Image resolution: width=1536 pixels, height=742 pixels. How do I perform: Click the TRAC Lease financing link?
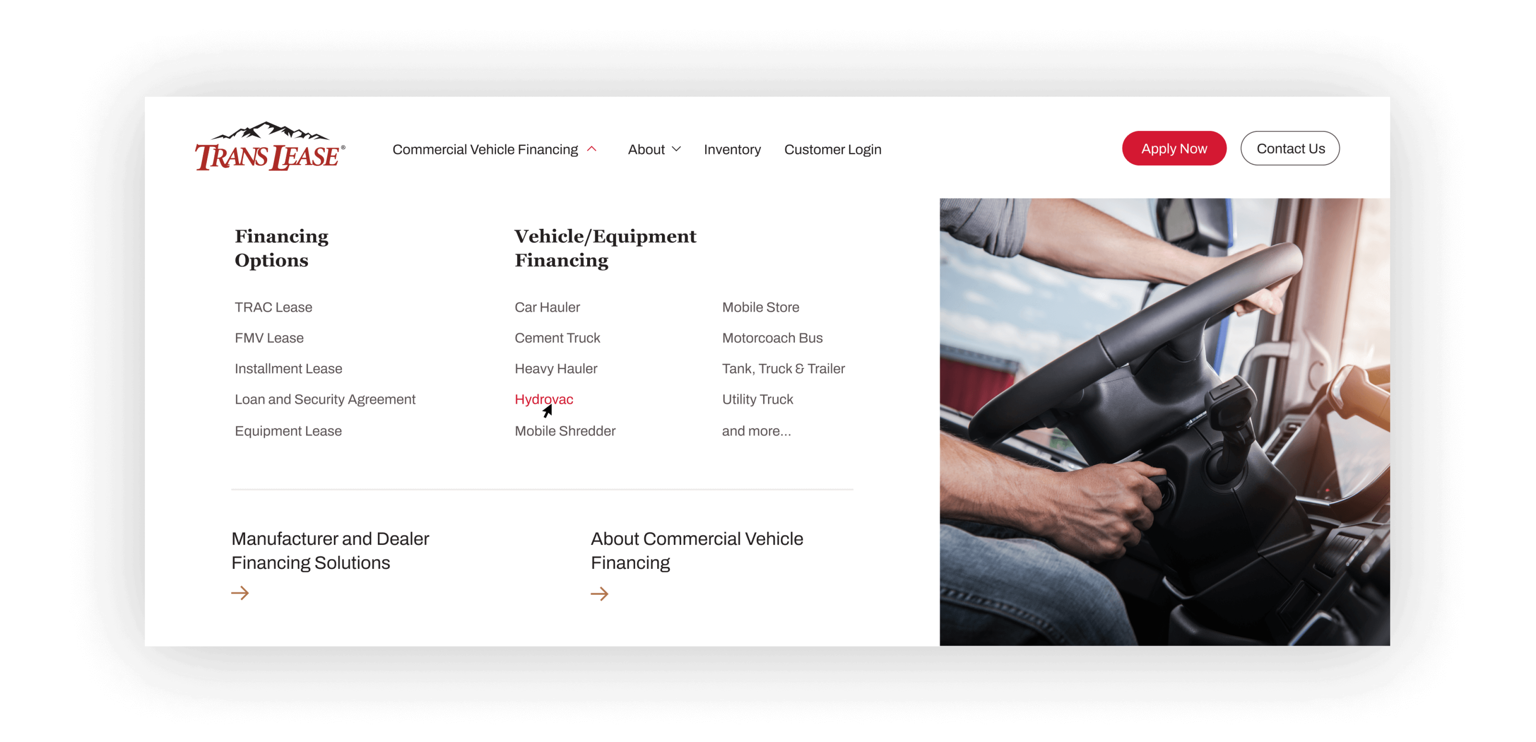pyautogui.click(x=272, y=306)
